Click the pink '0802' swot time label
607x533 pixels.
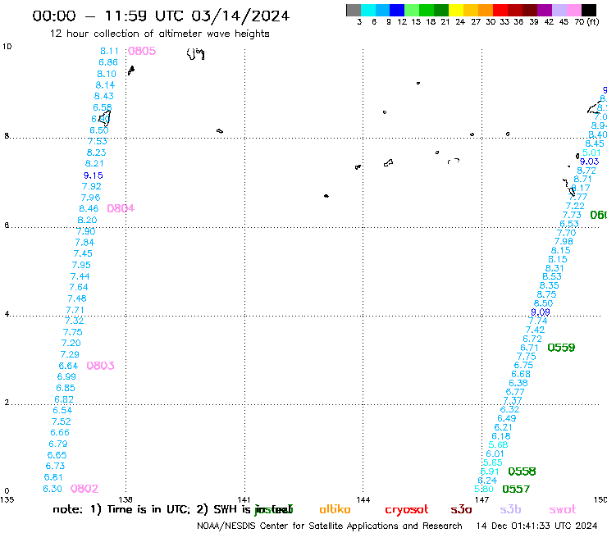pos(84,489)
